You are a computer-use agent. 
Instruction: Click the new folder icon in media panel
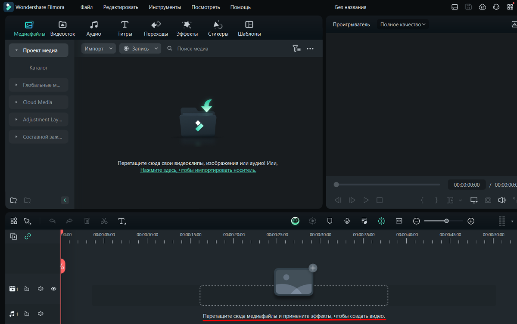[x=14, y=200]
